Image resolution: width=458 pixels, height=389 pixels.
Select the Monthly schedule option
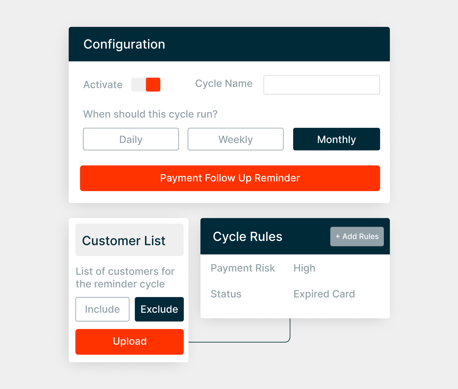coord(336,139)
